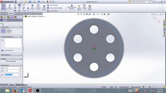Click the Offset Entities tool
The height and width of the screenshot is (93, 166).
(44, 7)
